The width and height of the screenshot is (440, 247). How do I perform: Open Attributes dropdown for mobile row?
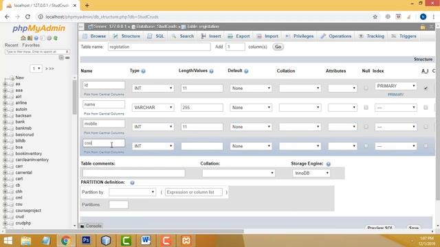[x=342, y=127]
